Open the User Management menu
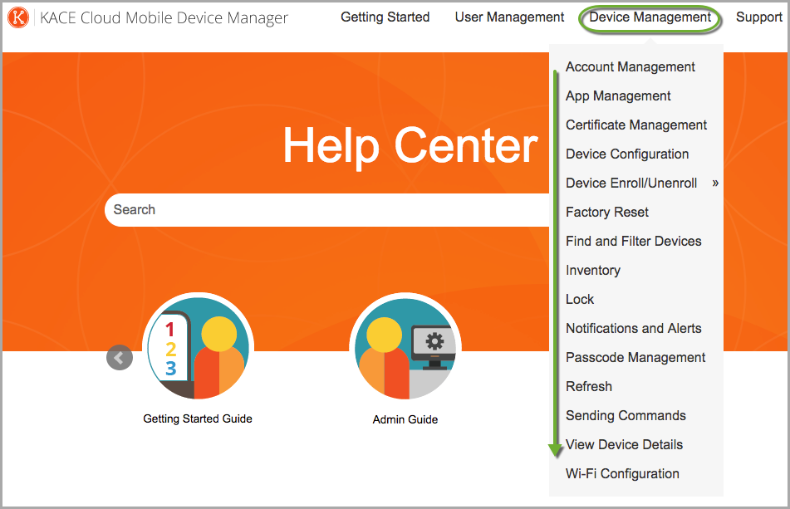The image size is (790, 509). pos(509,17)
